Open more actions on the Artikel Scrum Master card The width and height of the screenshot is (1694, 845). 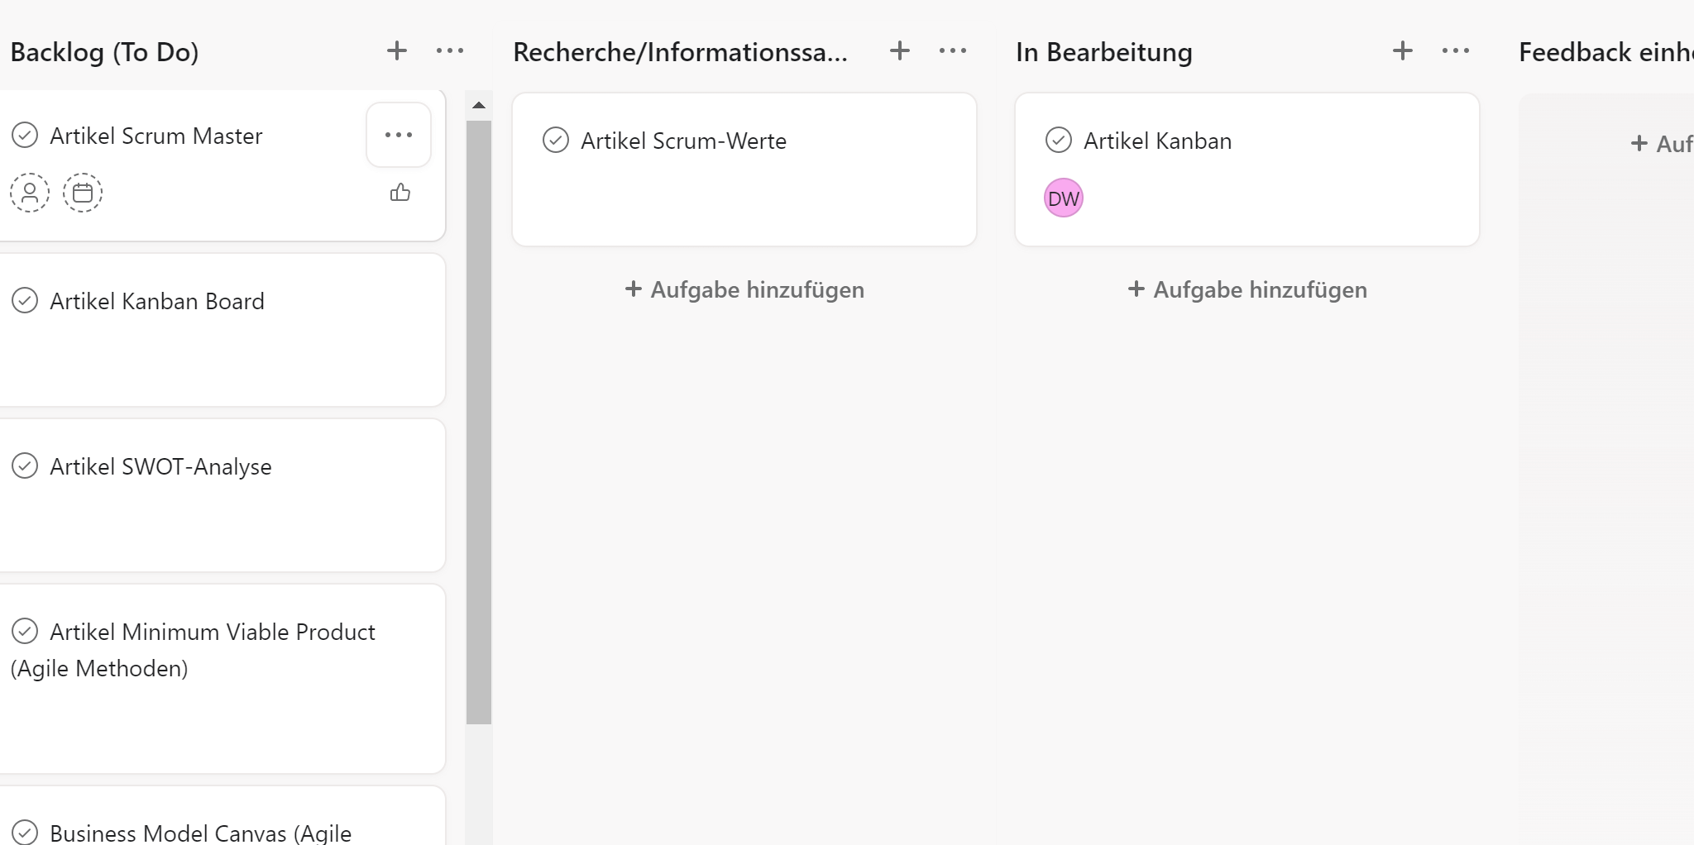click(399, 135)
